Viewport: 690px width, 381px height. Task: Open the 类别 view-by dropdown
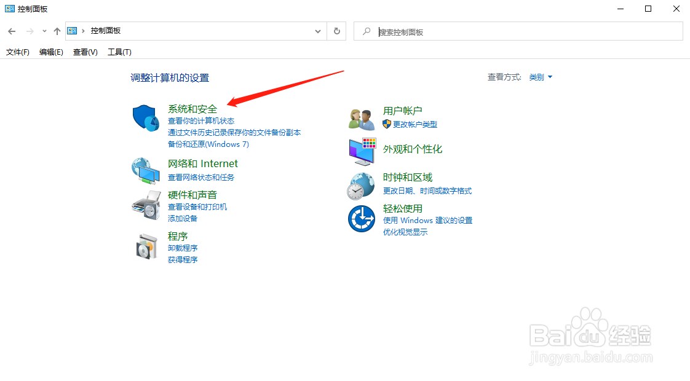tap(541, 77)
